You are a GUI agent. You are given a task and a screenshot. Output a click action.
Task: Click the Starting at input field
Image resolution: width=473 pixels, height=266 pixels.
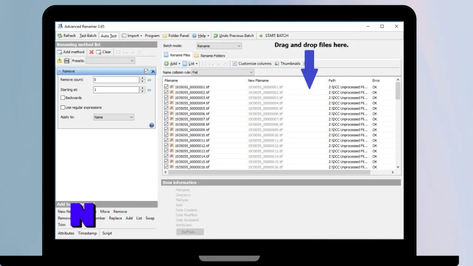point(116,90)
